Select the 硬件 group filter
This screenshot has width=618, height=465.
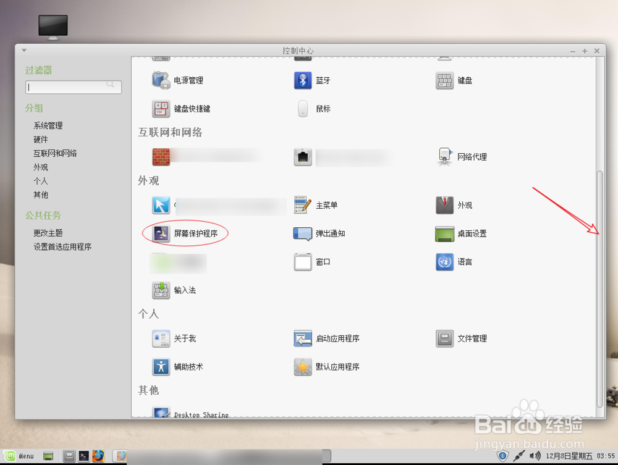click(x=40, y=139)
